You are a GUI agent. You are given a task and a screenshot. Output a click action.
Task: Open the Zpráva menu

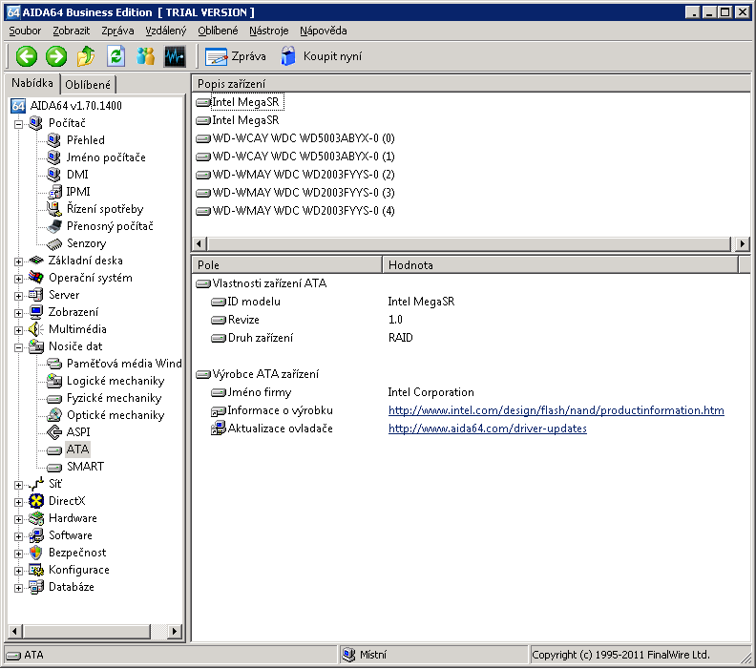click(117, 31)
